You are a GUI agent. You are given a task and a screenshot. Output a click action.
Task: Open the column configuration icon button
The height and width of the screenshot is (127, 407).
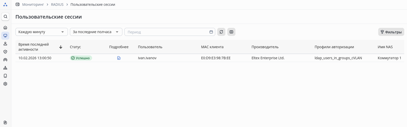pyautogui.click(x=231, y=32)
